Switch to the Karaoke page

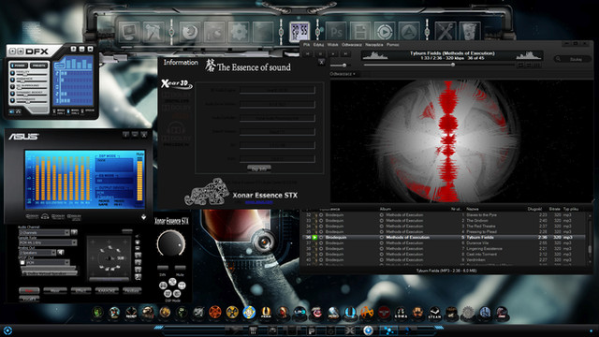(x=107, y=290)
